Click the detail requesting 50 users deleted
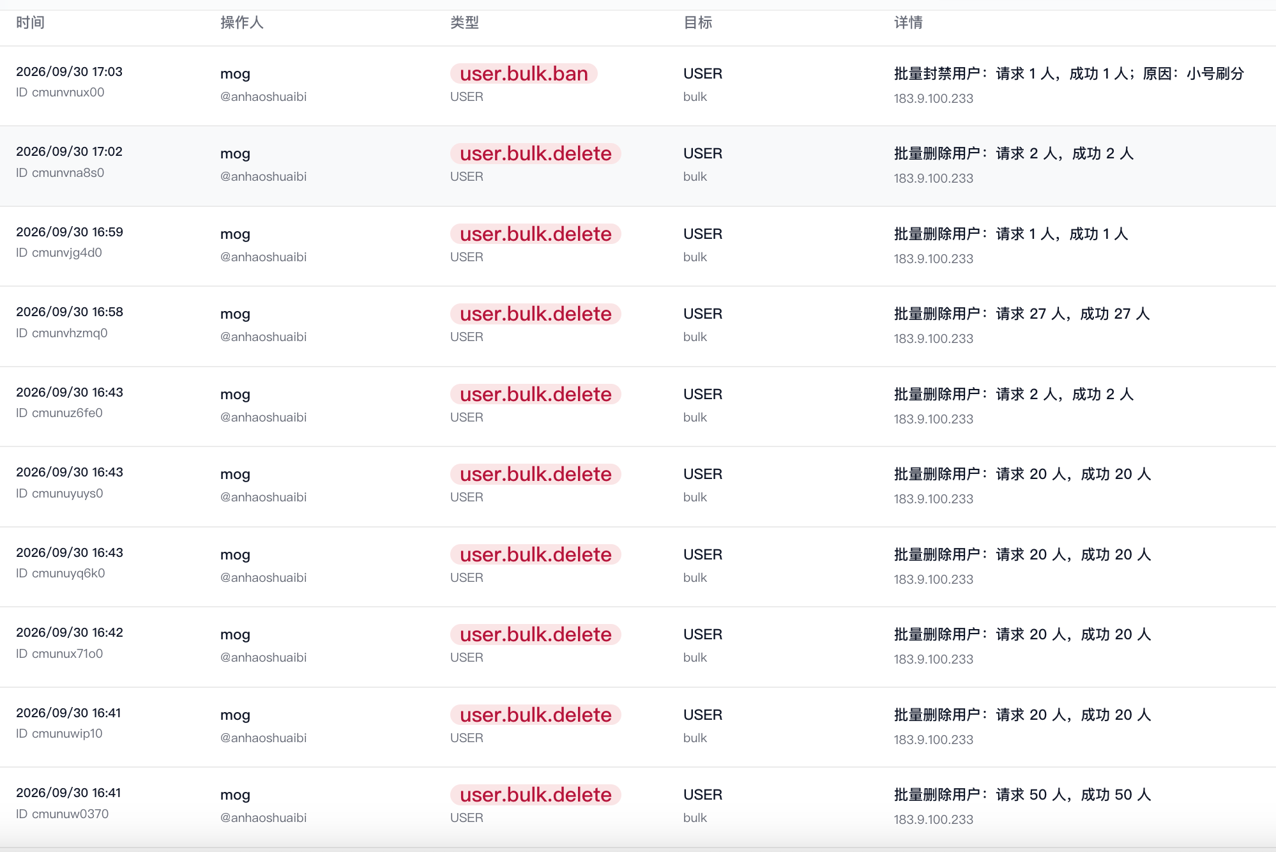 (1022, 795)
